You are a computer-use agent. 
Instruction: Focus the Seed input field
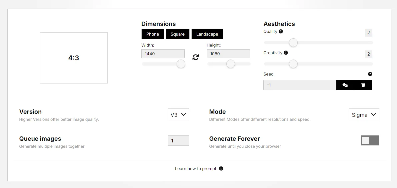[299, 85]
